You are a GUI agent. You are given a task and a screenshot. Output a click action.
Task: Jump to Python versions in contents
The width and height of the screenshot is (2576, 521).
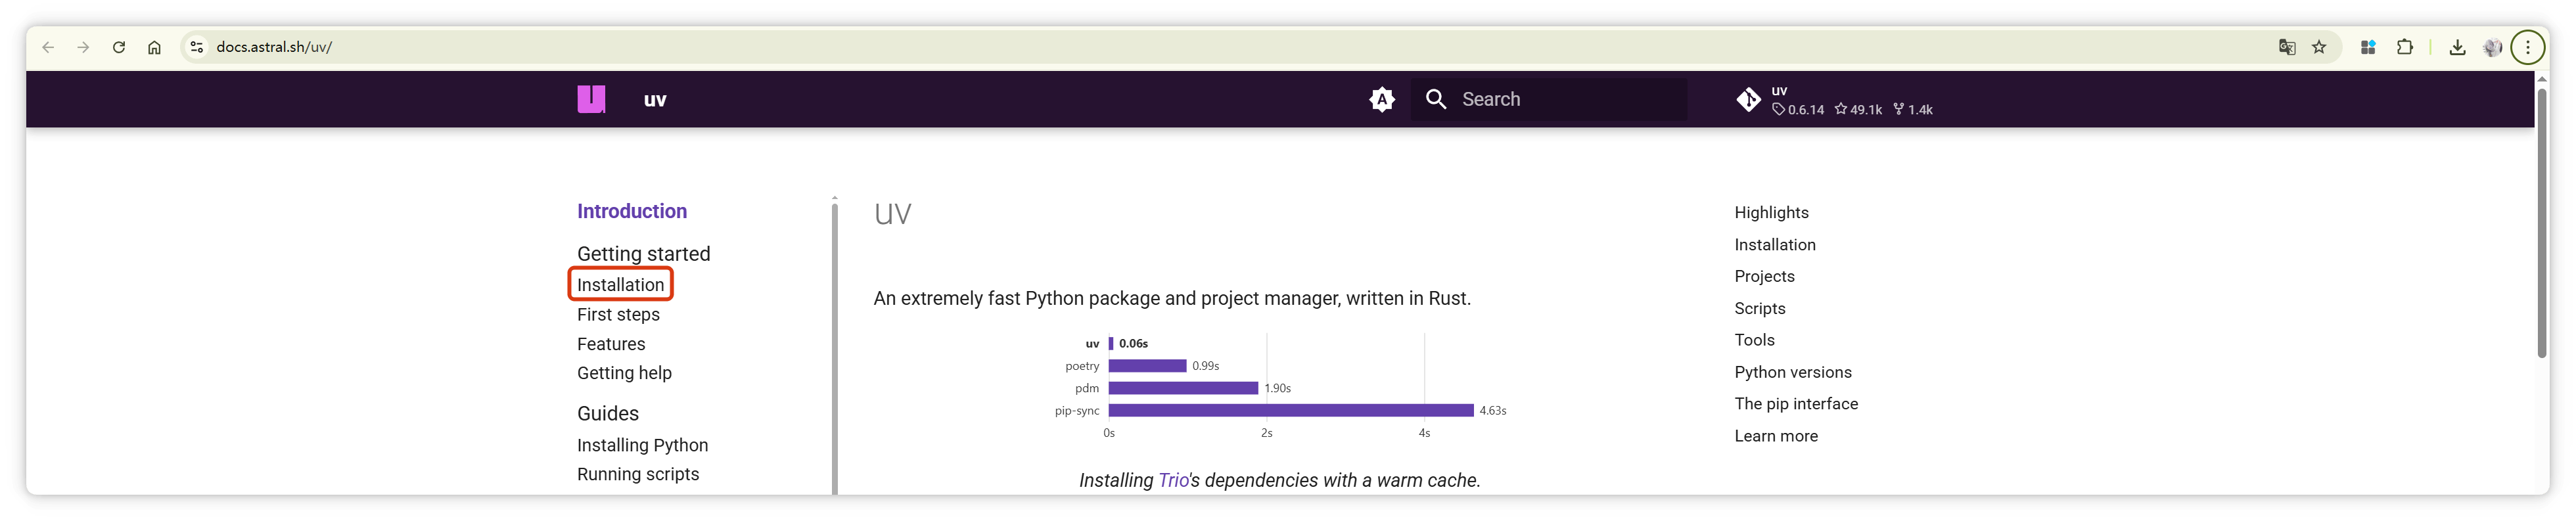[1792, 372]
